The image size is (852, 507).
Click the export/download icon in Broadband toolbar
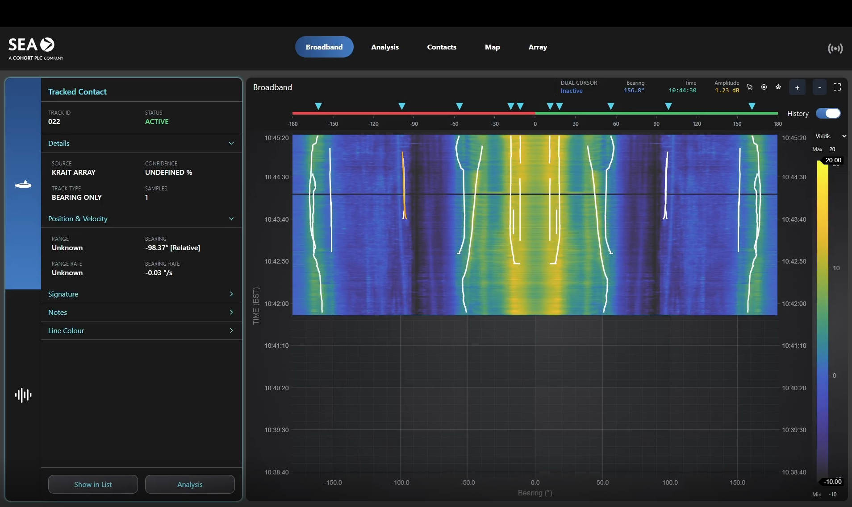[778, 87]
